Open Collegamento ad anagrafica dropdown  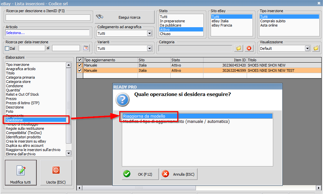click(x=150, y=33)
